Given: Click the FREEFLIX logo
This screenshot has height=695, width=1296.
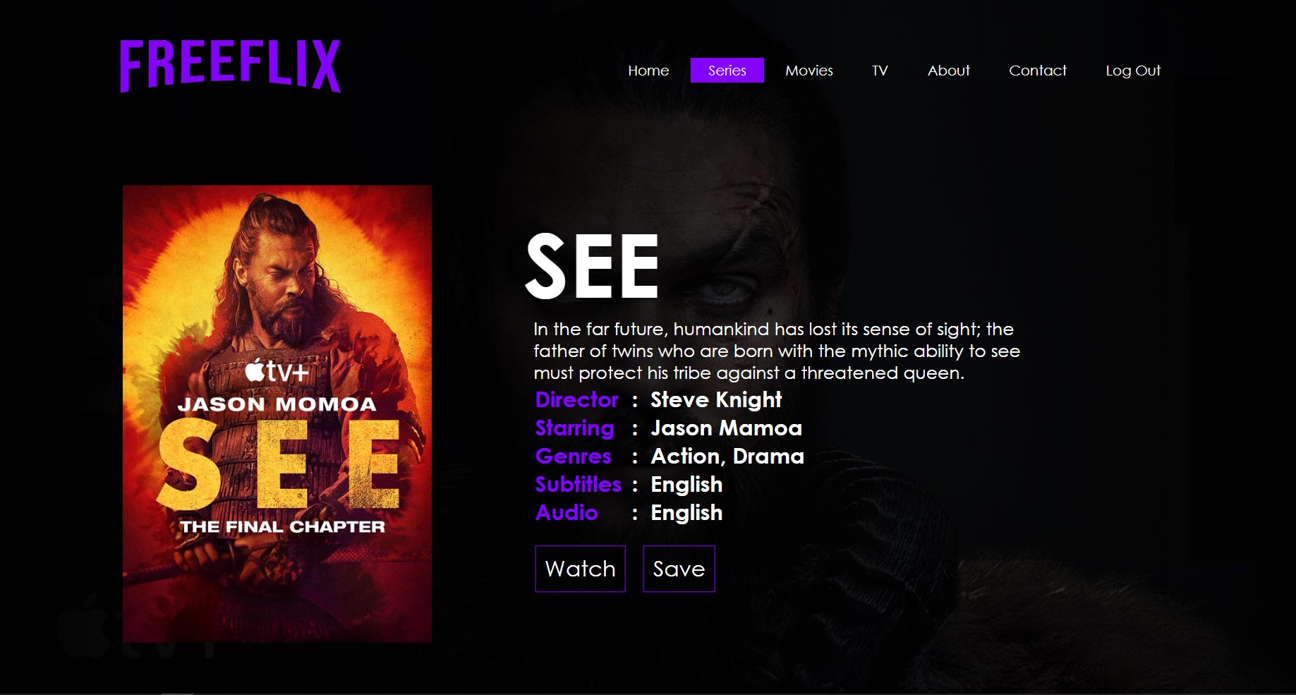Looking at the screenshot, I should 230,66.
